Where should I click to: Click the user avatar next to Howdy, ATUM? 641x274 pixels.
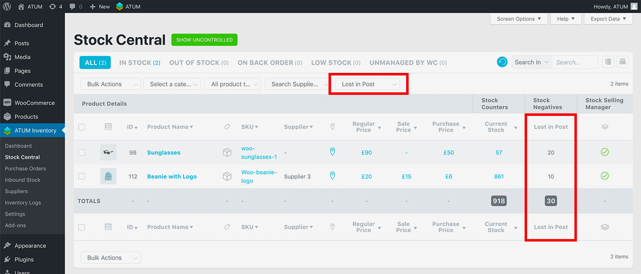pos(634,6)
